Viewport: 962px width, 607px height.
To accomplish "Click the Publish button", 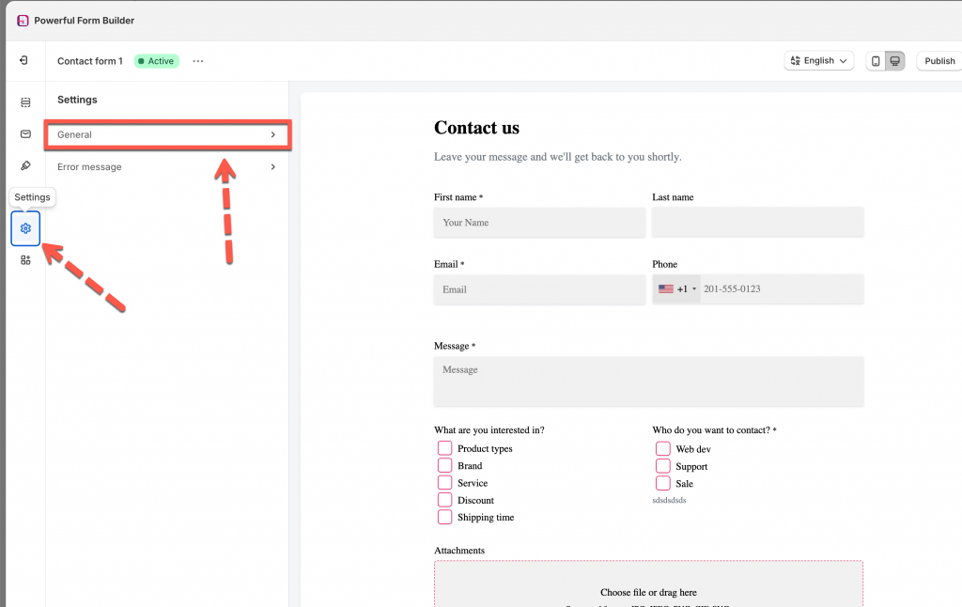I will 939,61.
